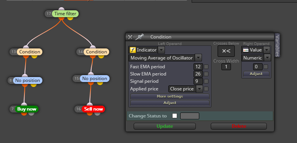
Task: Edit the Slow EMA period value 26
Action: pos(198,74)
